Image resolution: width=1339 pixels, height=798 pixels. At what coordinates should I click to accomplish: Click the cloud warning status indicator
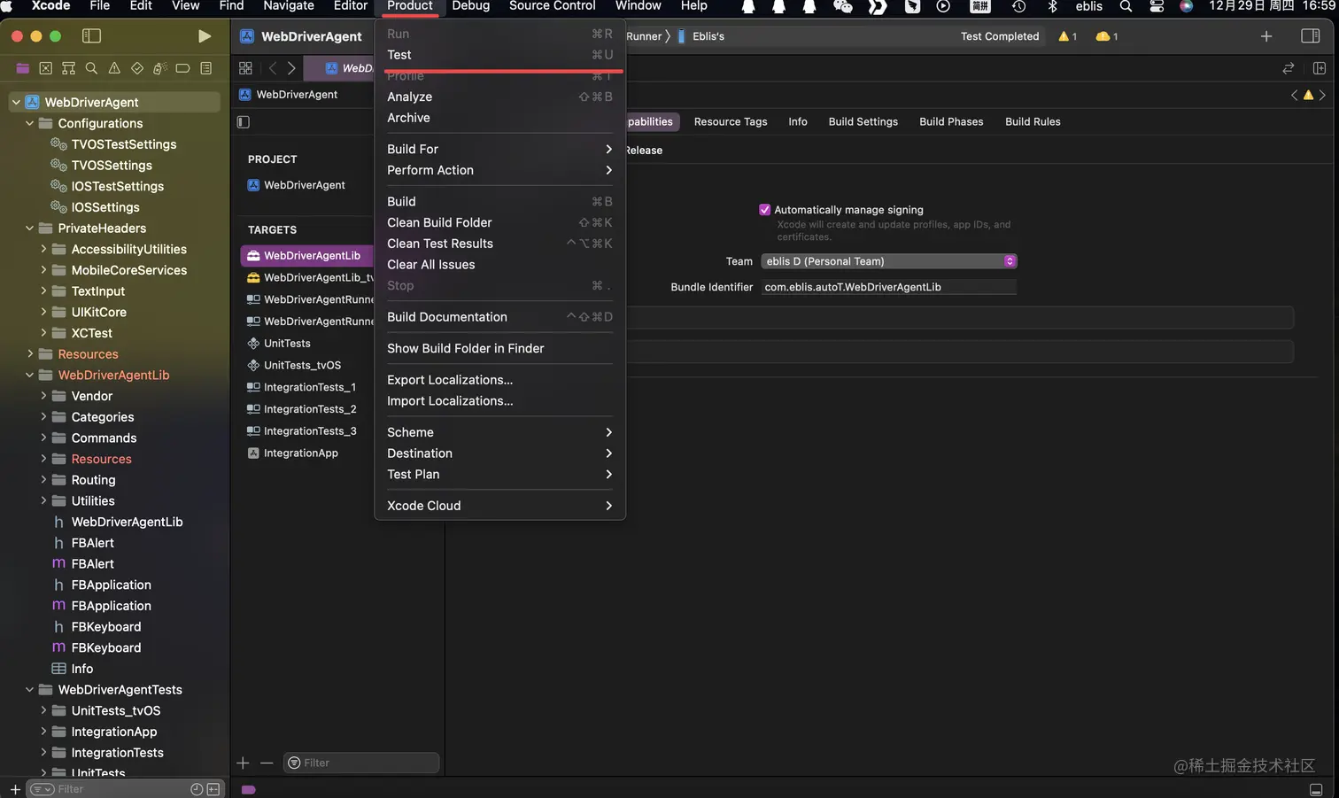(1107, 36)
